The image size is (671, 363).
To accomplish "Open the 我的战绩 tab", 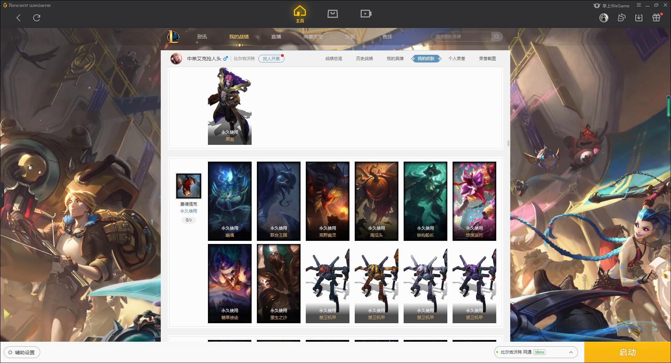I will pos(239,37).
